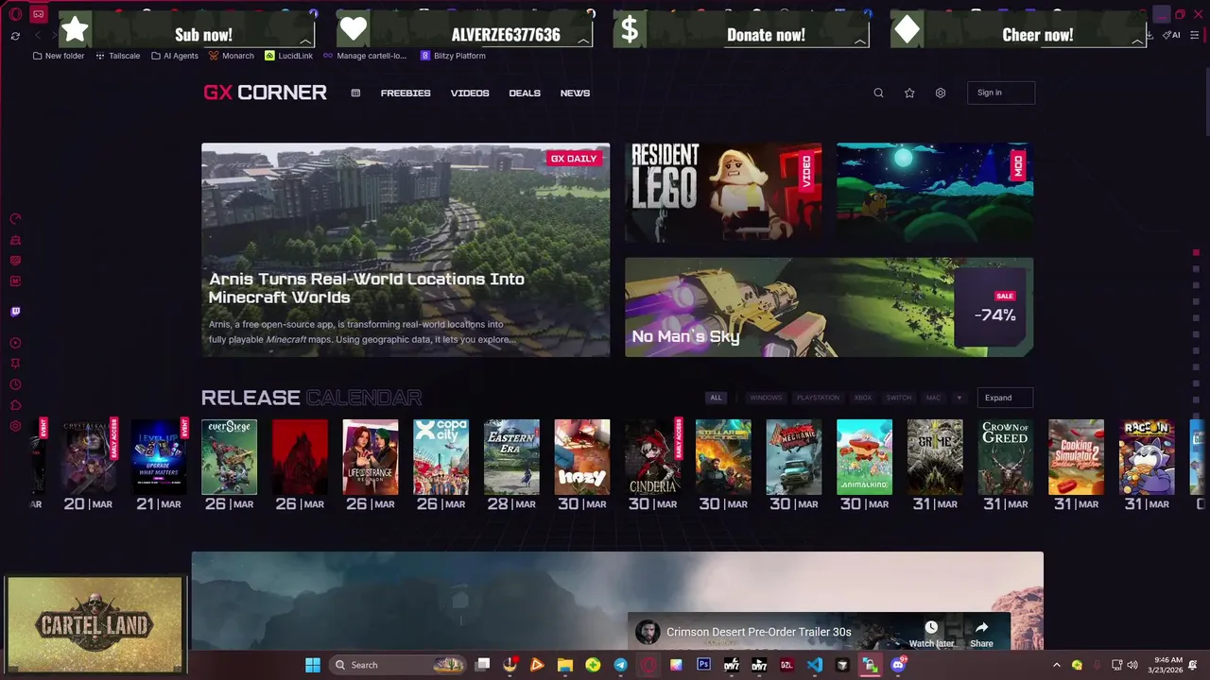Click the taskbar volume speaker icon
The height and width of the screenshot is (680, 1210).
(x=1132, y=665)
